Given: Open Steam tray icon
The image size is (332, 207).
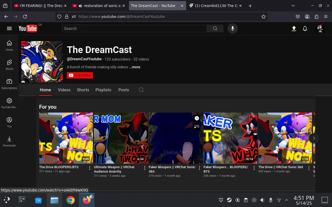Looking at the screenshot, I should pyautogui.click(x=229, y=200).
